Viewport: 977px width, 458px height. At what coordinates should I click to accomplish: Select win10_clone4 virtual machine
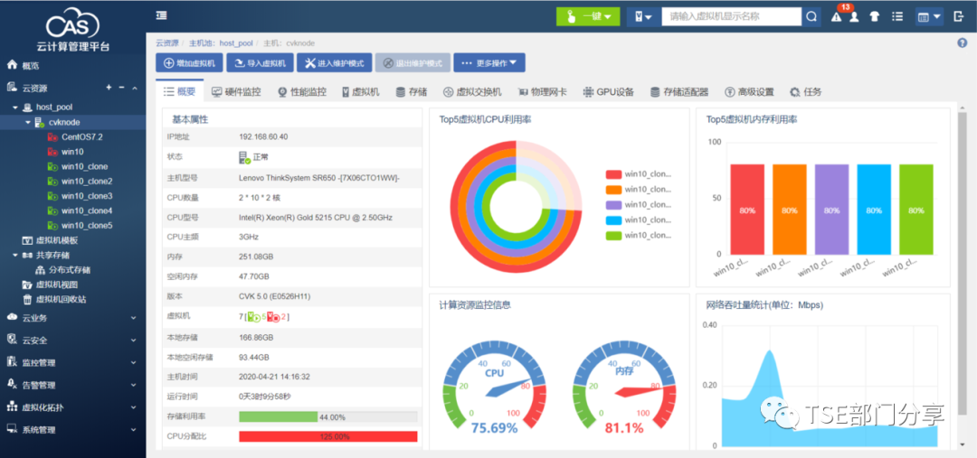87,210
